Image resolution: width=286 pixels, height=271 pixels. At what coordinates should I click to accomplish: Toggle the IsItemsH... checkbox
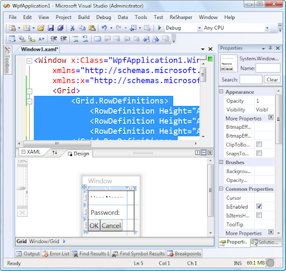[x=259, y=215]
